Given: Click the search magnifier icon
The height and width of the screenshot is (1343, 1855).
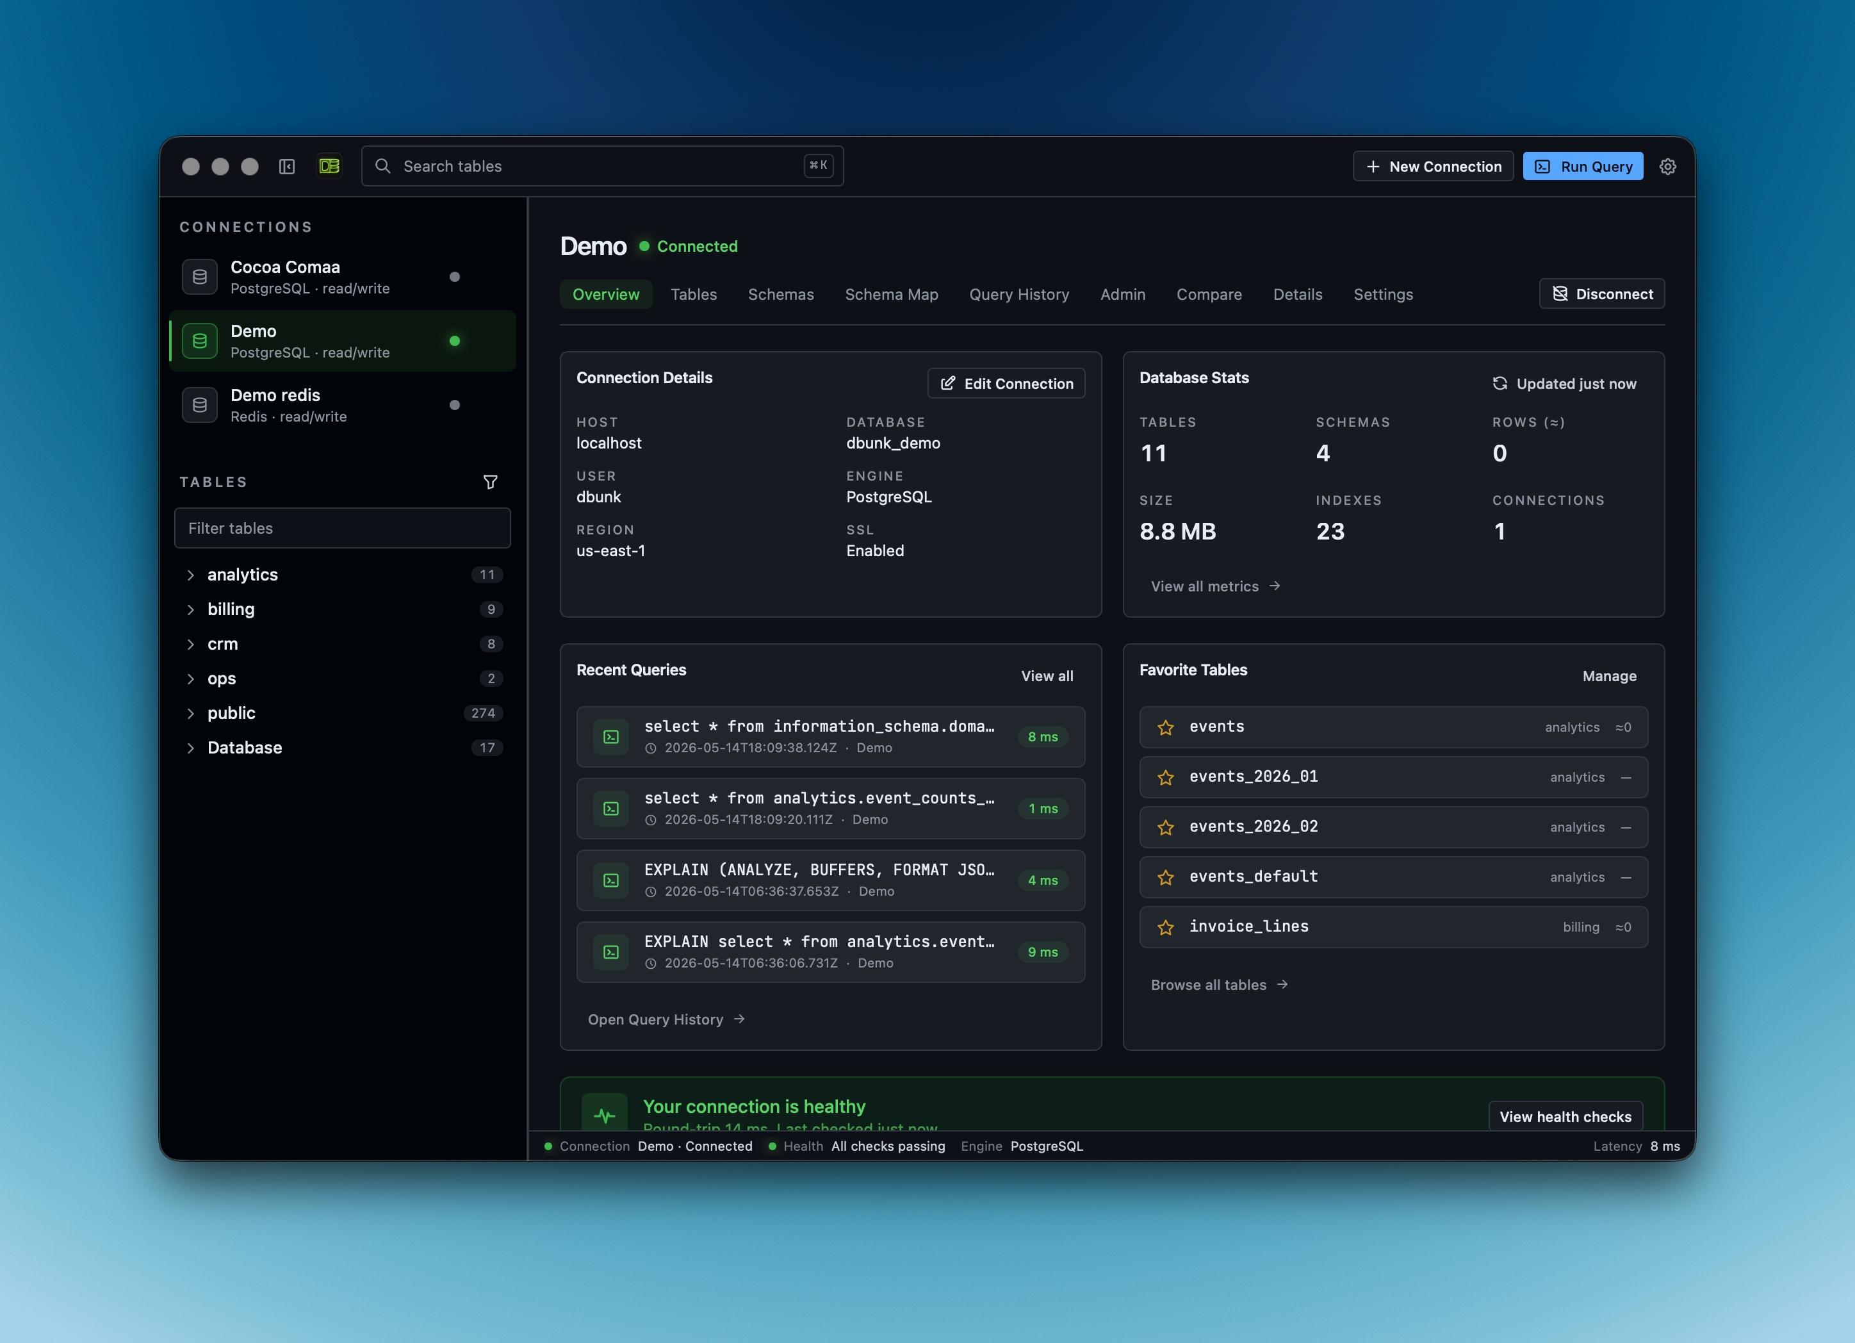Looking at the screenshot, I should (383, 166).
